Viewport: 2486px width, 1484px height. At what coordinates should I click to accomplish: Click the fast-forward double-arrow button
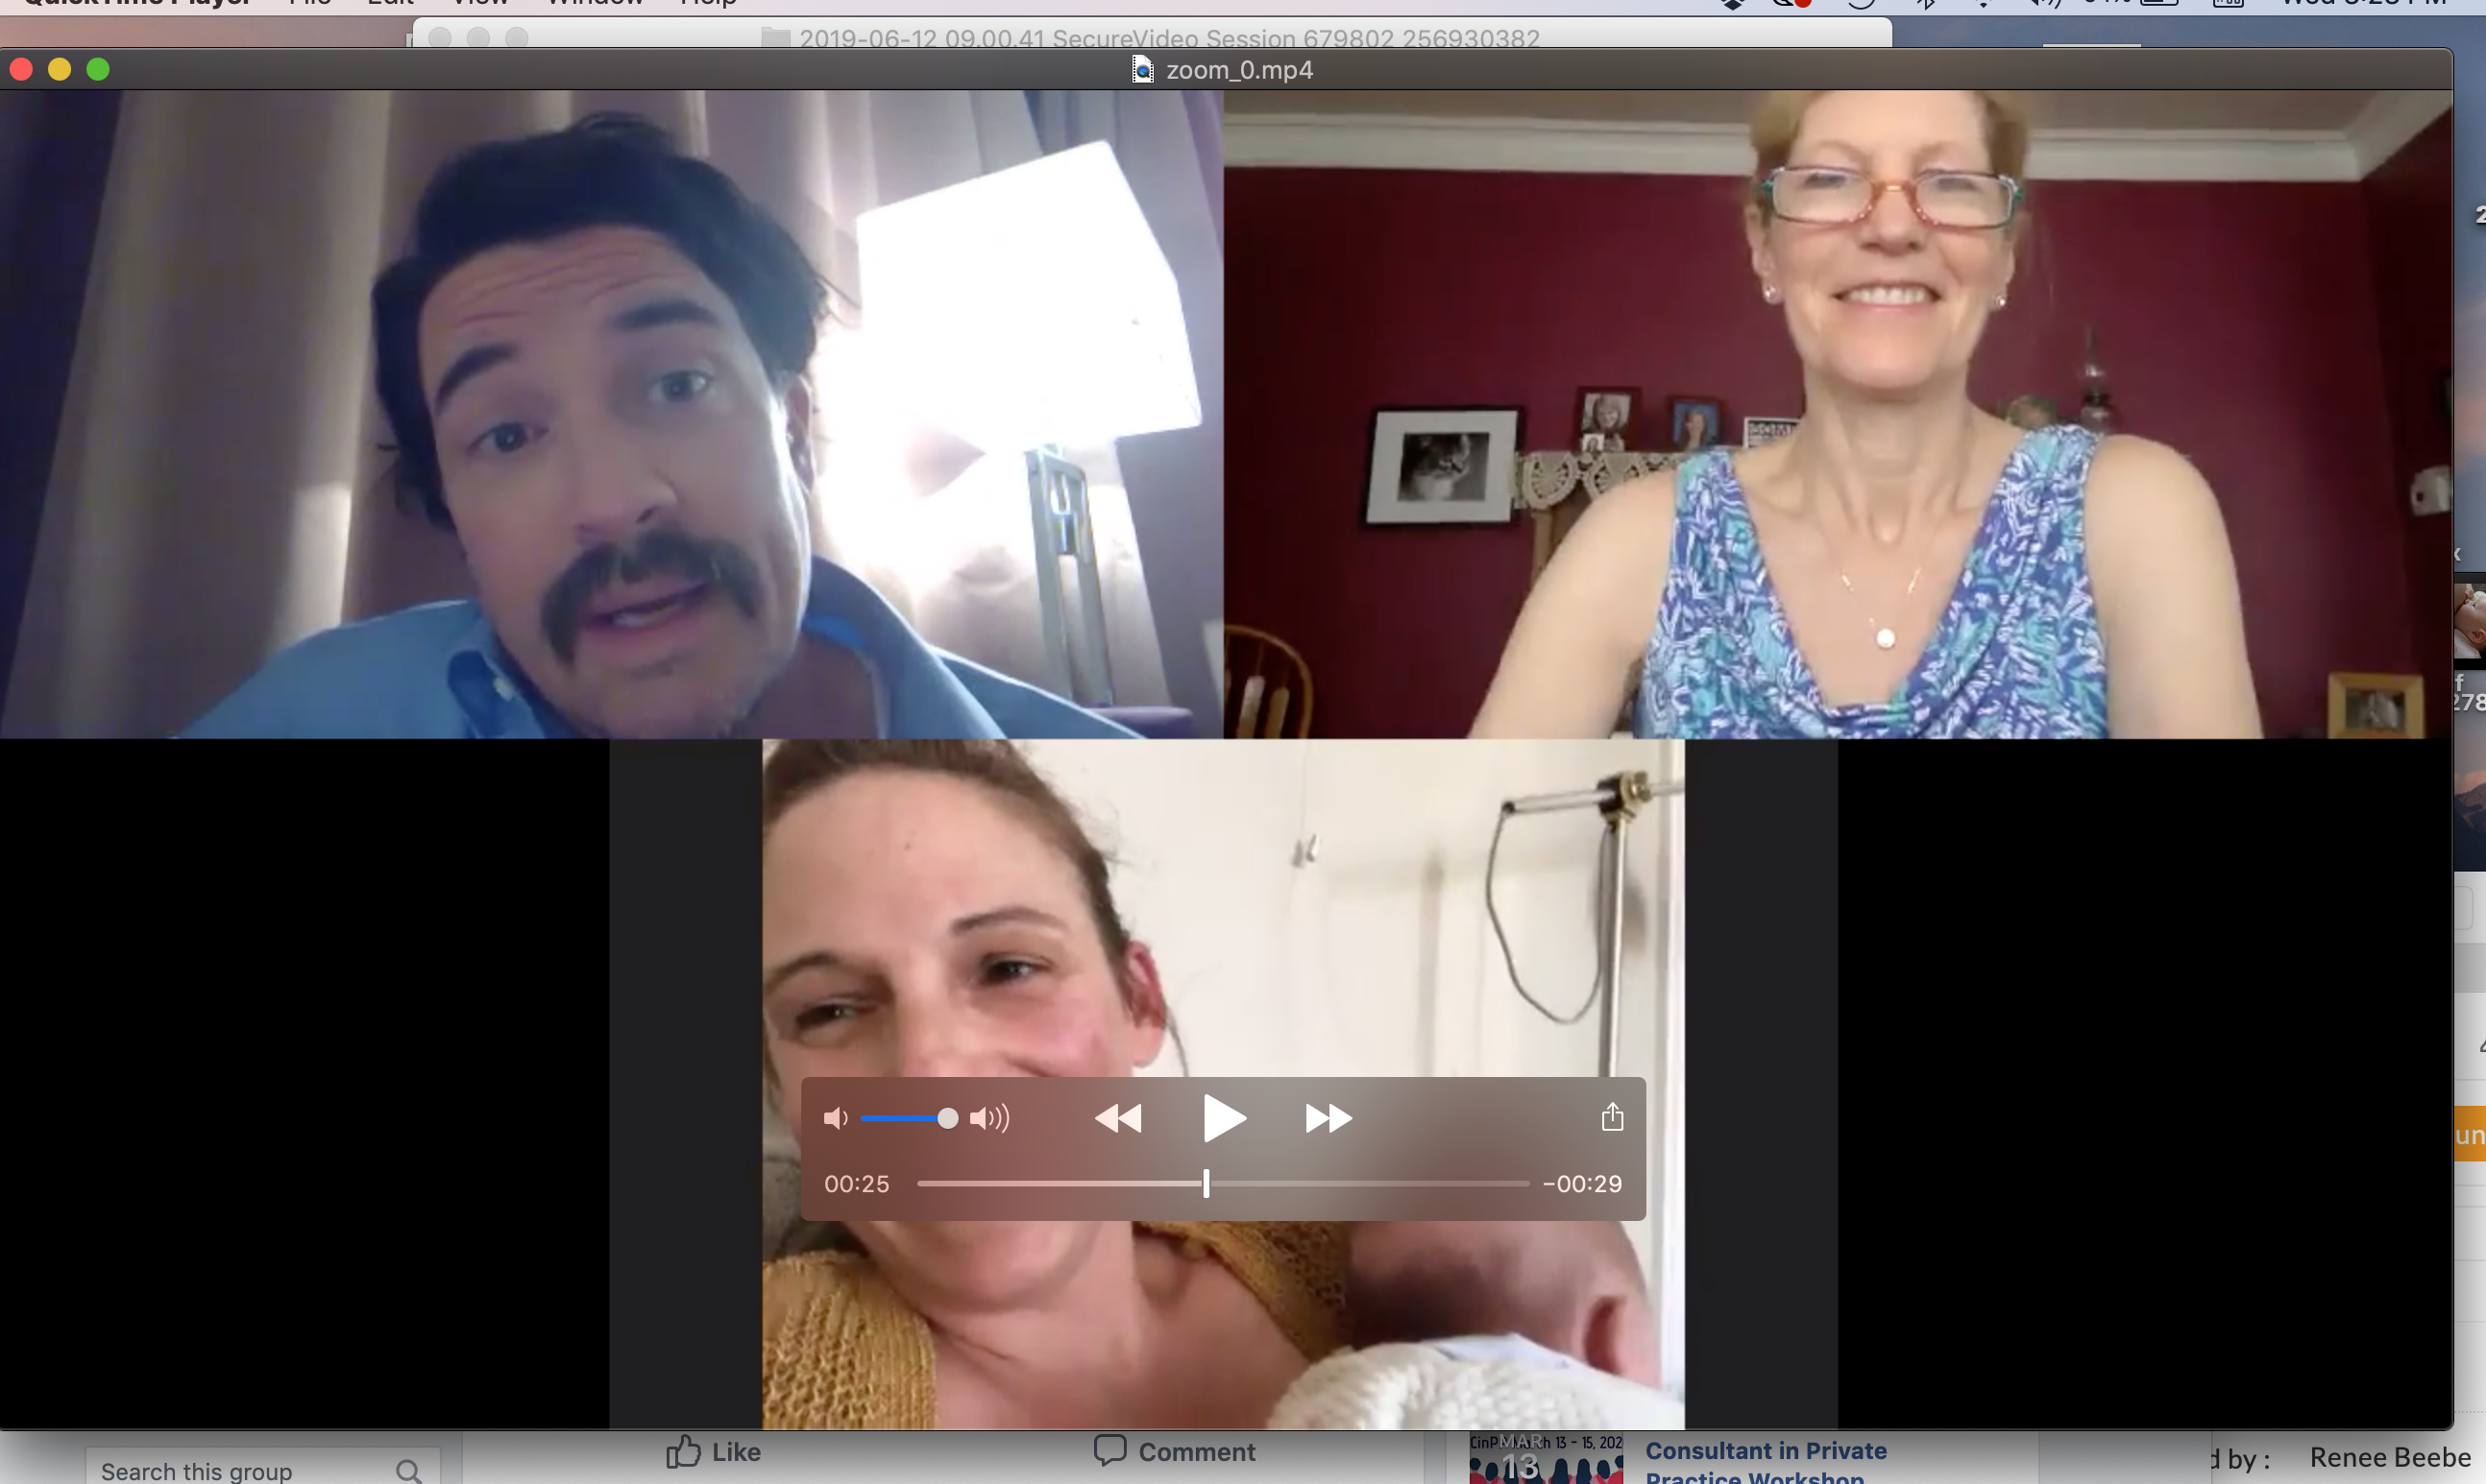(1328, 1118)
